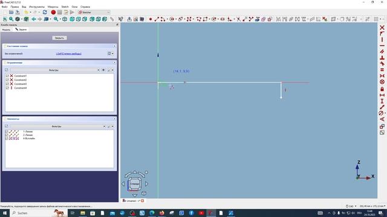Select Create line sketcher tool
The image size is (387, 217).
pyautogui.click(x=157, y=19)
